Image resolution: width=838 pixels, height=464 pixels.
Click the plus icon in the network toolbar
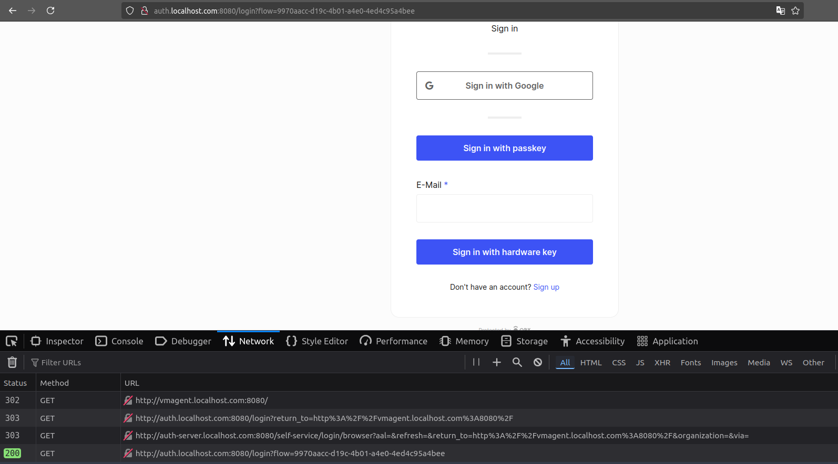(x=496, y=362)
